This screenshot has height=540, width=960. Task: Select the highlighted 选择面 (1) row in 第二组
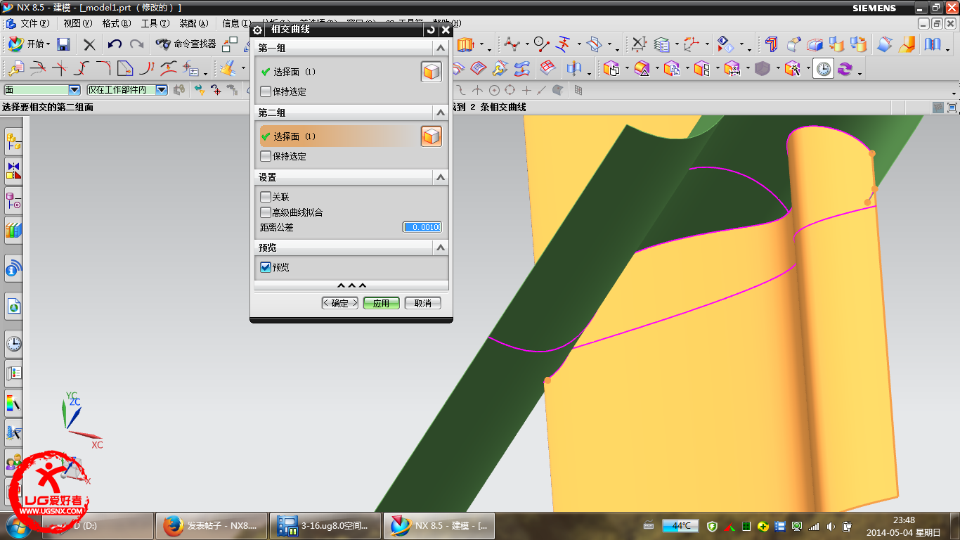point(339,136)
